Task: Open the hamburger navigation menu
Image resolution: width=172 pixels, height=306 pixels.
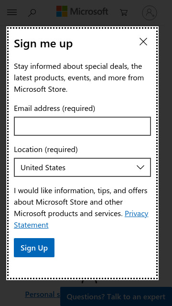Action: tap(12, 12)
